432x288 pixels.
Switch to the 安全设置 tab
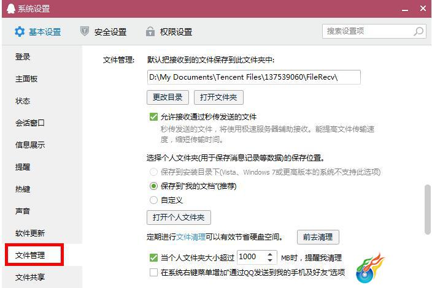(x=103, y=32)
